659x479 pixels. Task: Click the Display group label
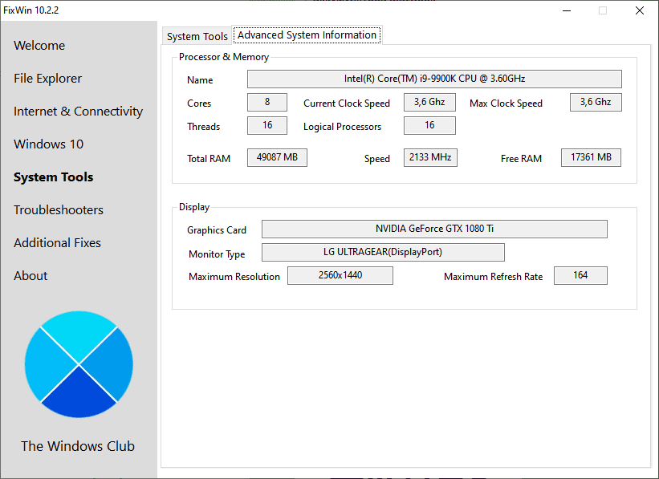tap(194, 207)
